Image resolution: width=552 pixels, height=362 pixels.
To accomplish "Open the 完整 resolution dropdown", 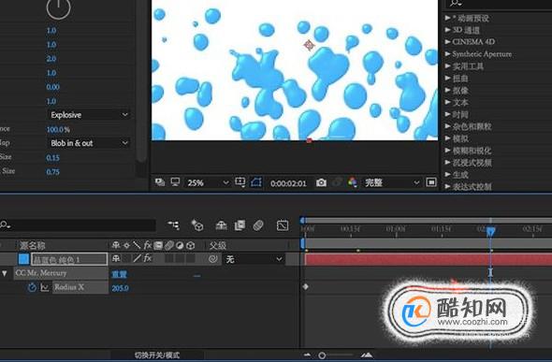I will pos(391,182).
